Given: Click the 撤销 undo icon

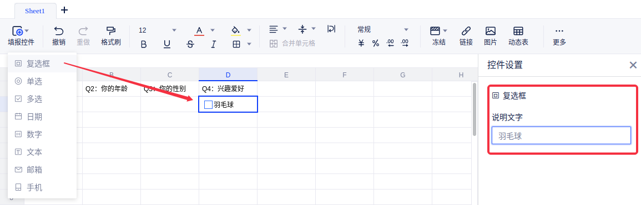Looking at the screenshot, I should point(59,31).
